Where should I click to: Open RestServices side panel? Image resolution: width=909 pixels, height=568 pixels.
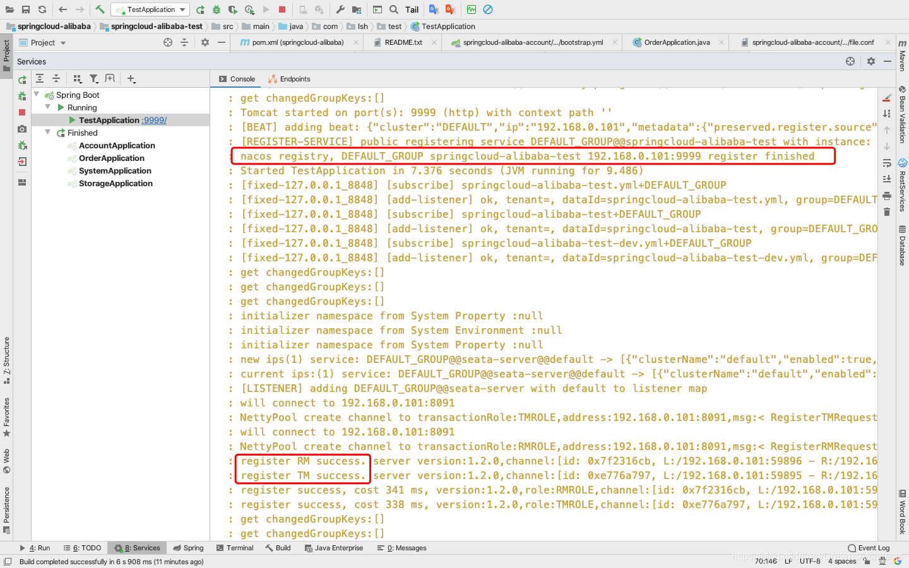point(903,186)
